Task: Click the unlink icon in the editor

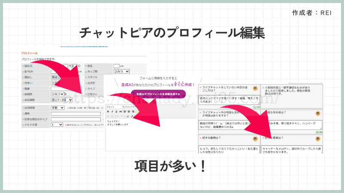Action: coord(112,116)
